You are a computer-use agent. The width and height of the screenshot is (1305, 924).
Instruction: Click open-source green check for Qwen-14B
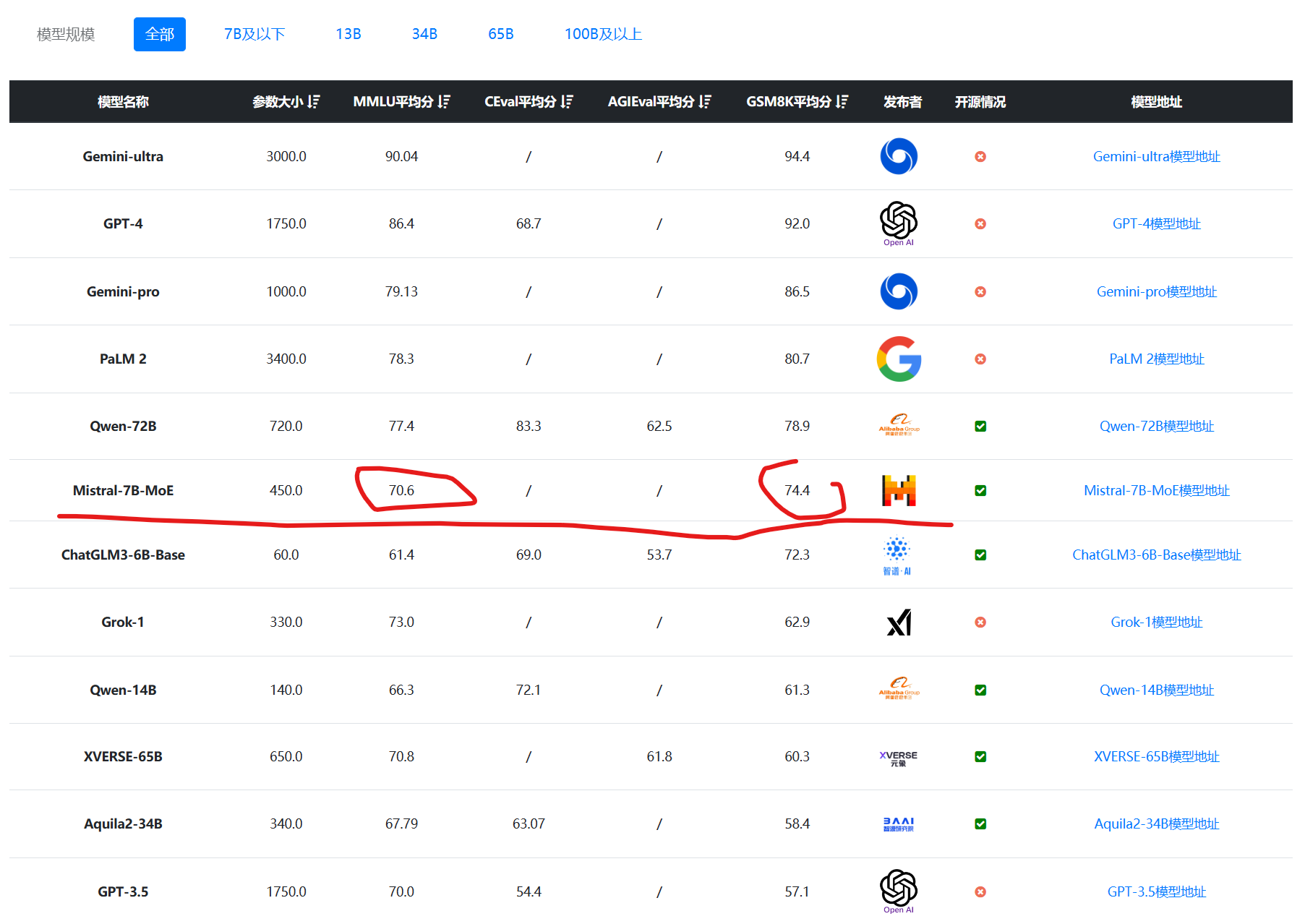click(x=980, y=690)
